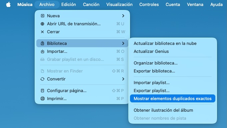Open the Visualización menu
Screen dimensions: 227x128
[119, 4]
